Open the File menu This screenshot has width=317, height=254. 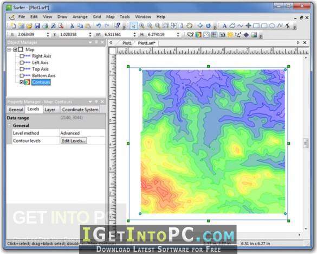point(22,17)
